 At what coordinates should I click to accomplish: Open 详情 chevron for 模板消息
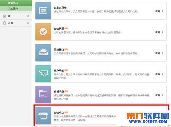163,95
